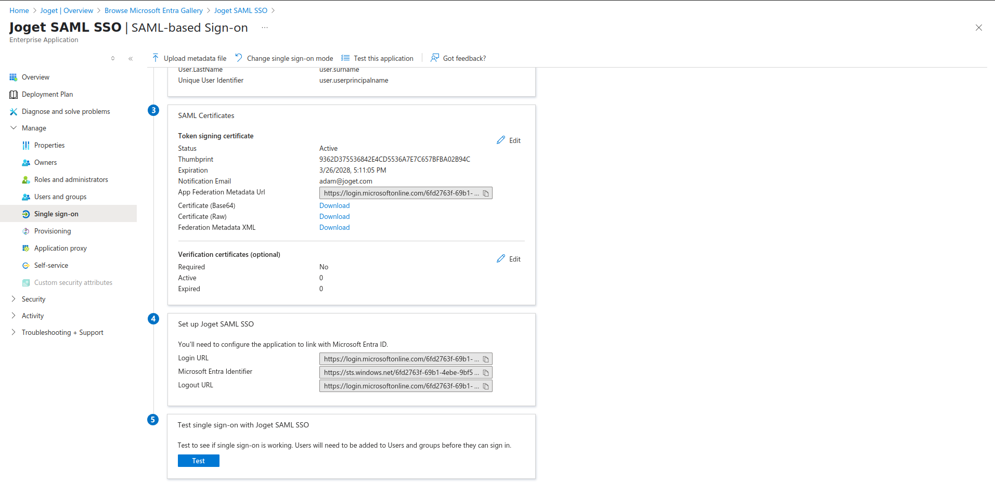Click the Upload metadata file arrow icon
The width and height of the screenshot is (995, 495).
click(x=156, y=58)
